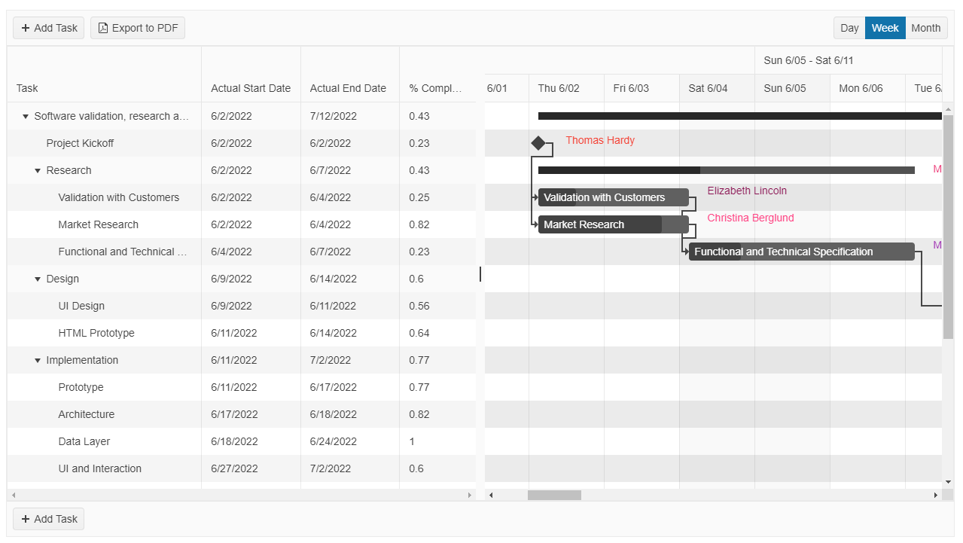Switch to Day view
This screenshot has width=963, height=543.
point(849,27)
